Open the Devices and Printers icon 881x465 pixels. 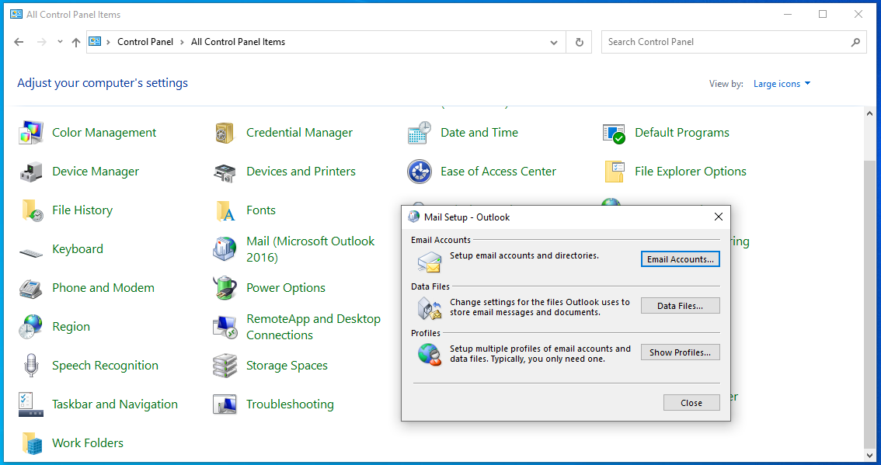[x=225, y=172]
